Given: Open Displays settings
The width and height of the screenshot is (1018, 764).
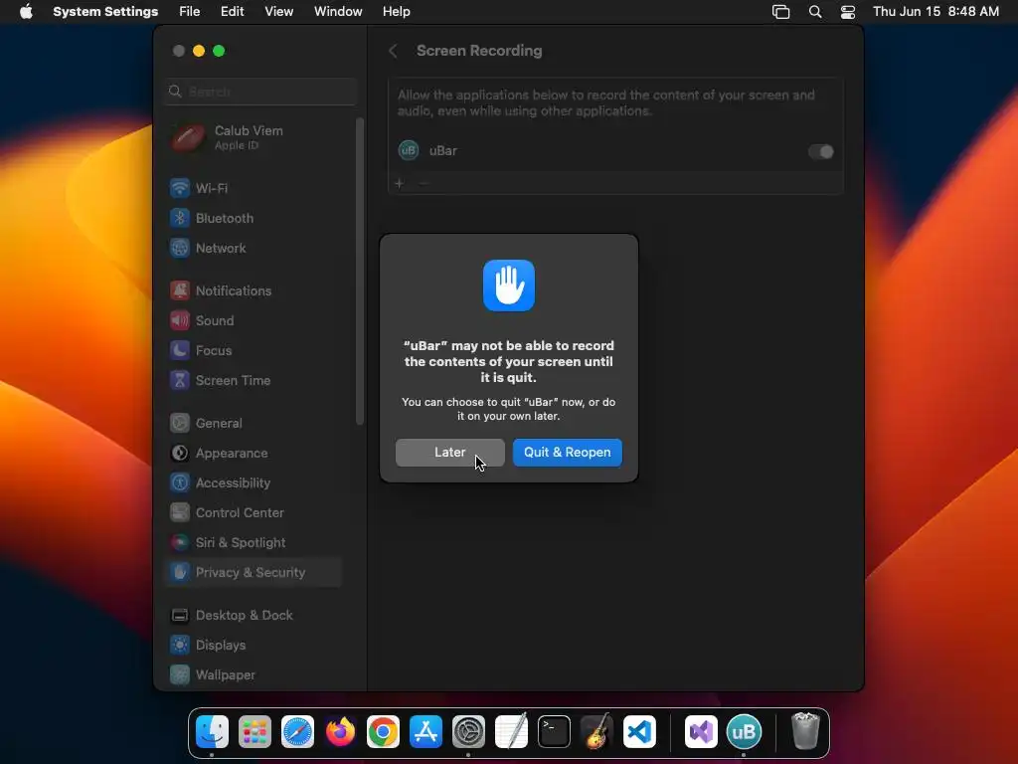Looking at the screenshot, I should pyautogui.click(x=254, y=646).
